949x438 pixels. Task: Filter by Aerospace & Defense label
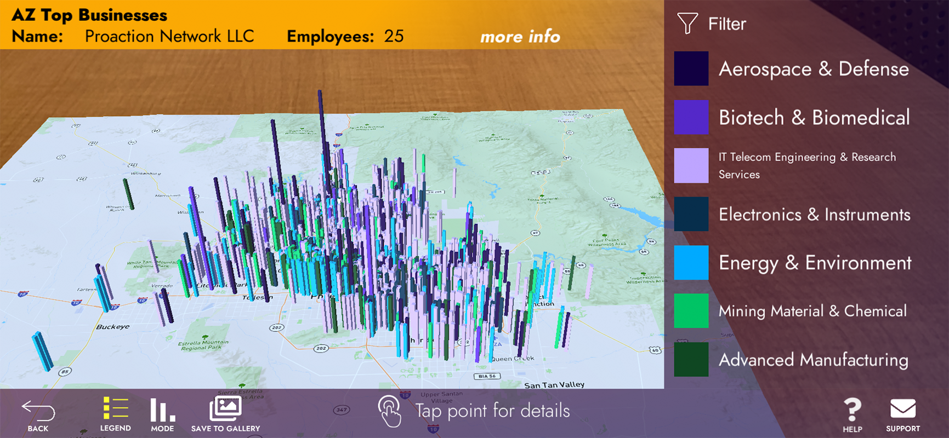(x=814, y=69)
